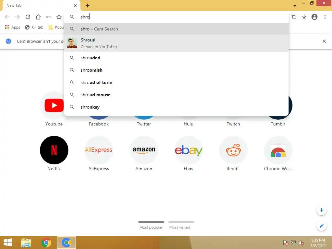332x249 pixels.
Task: Click the muted volume tray icon
Action: (x=302, y=243)
